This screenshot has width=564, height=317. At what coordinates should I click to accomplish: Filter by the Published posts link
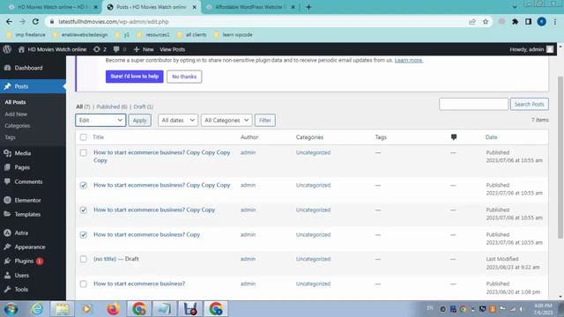pos(112,107)
